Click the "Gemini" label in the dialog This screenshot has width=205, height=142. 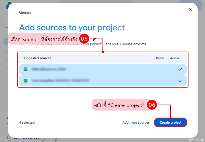[x=25, y=12]
